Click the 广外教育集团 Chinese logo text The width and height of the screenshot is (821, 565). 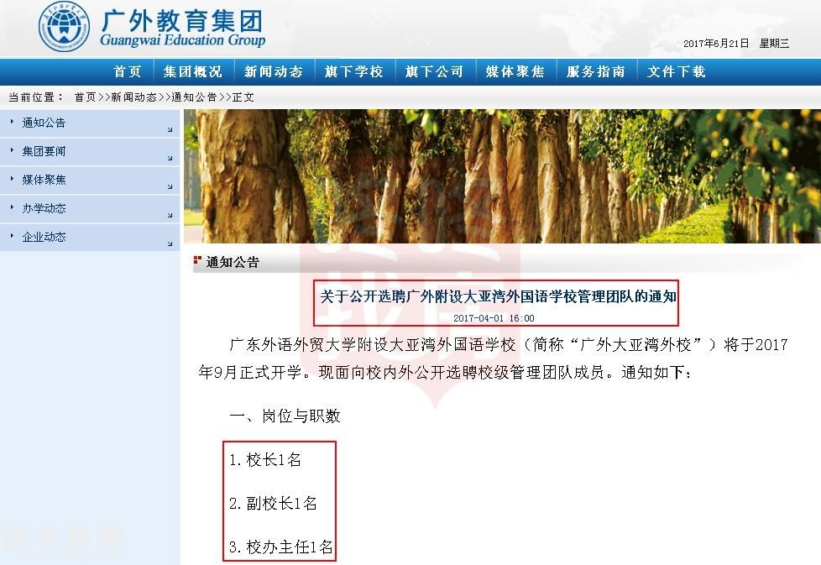(182, 22)
